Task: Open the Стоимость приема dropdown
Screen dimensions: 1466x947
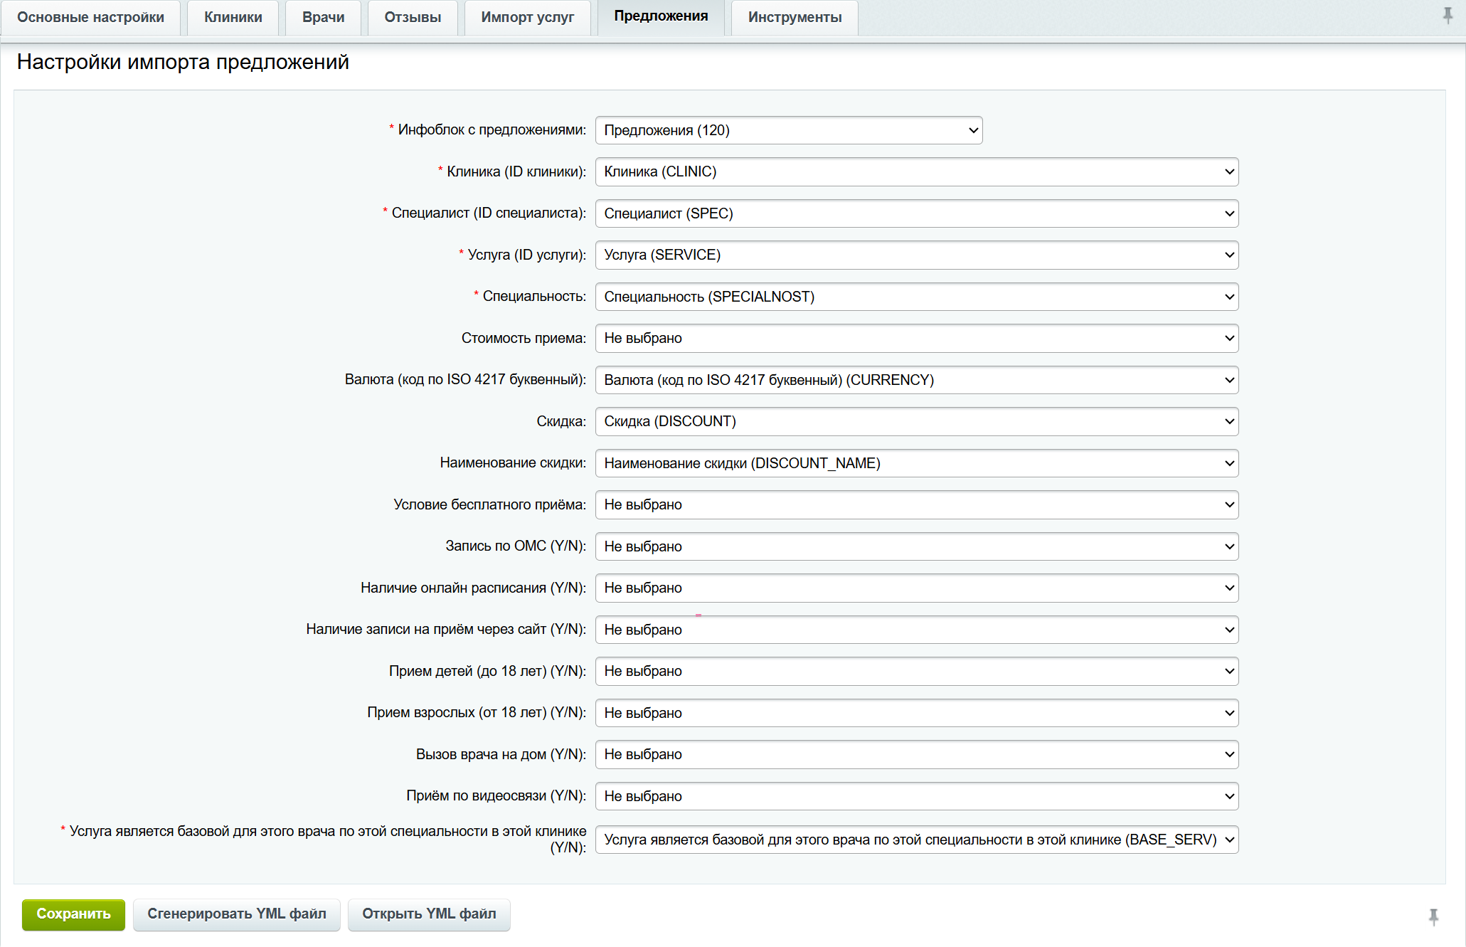Action: click(x=916, y=338)
